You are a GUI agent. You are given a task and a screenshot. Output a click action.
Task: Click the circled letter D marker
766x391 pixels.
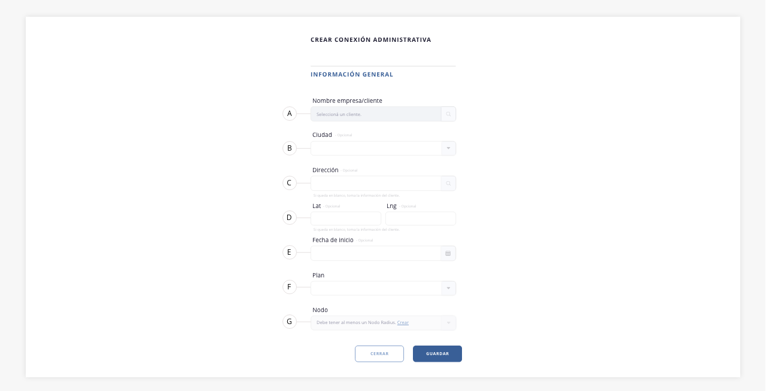[x=290, y=218]
